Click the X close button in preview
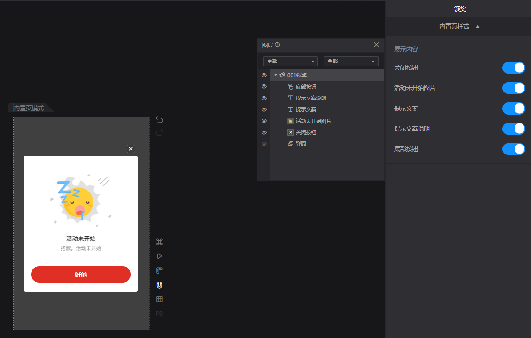 (131, 149)
